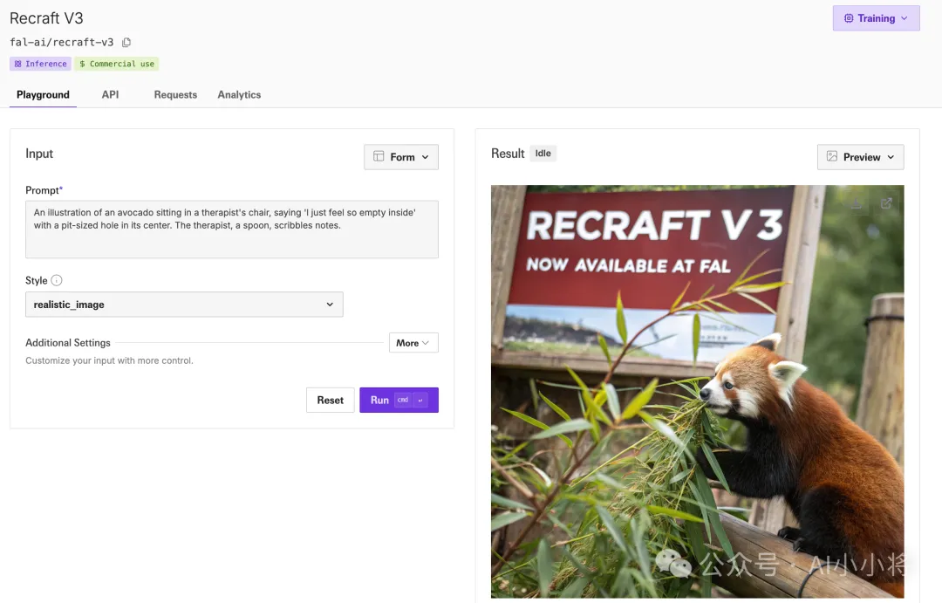Switch to the API tab
This screenshot has width=942, height=603.
(110, 94)
